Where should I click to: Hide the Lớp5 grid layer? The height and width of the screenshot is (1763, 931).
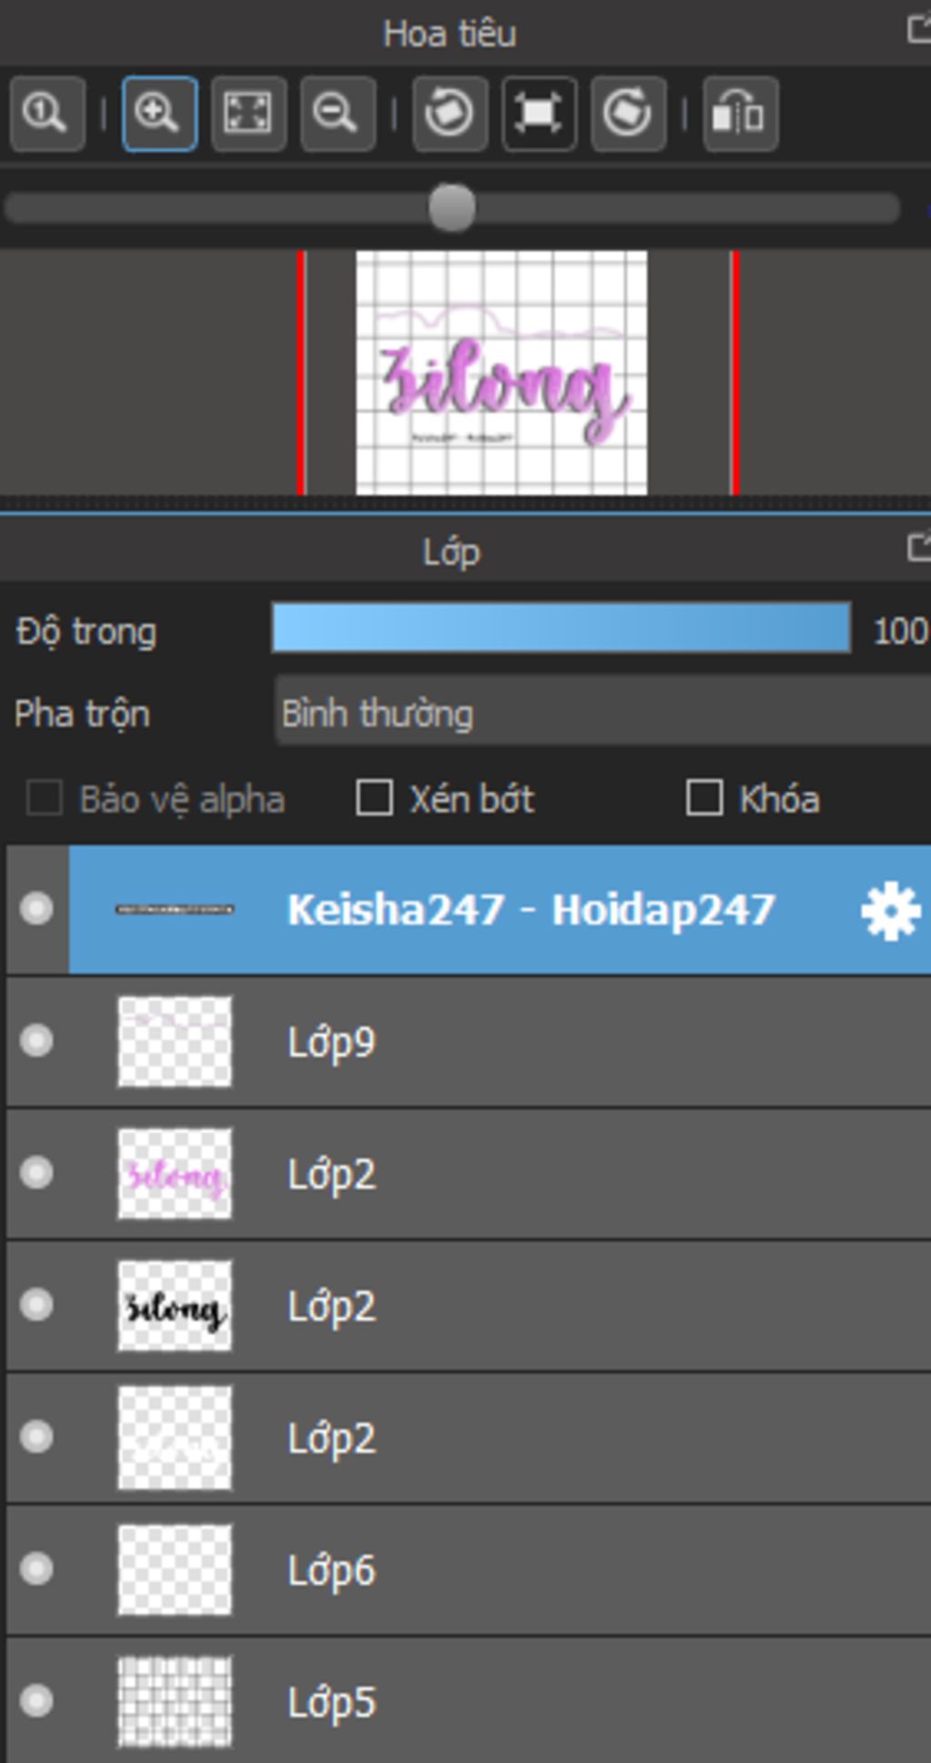click(36, 1700)
